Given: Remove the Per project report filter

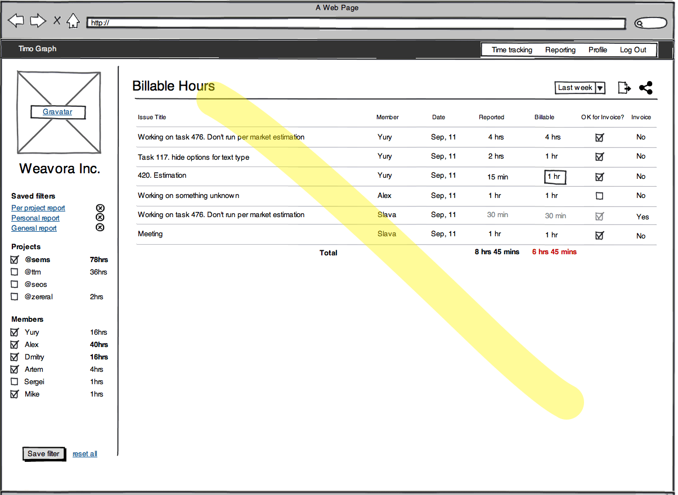Looking at the screenshot, I should (100, 208).
